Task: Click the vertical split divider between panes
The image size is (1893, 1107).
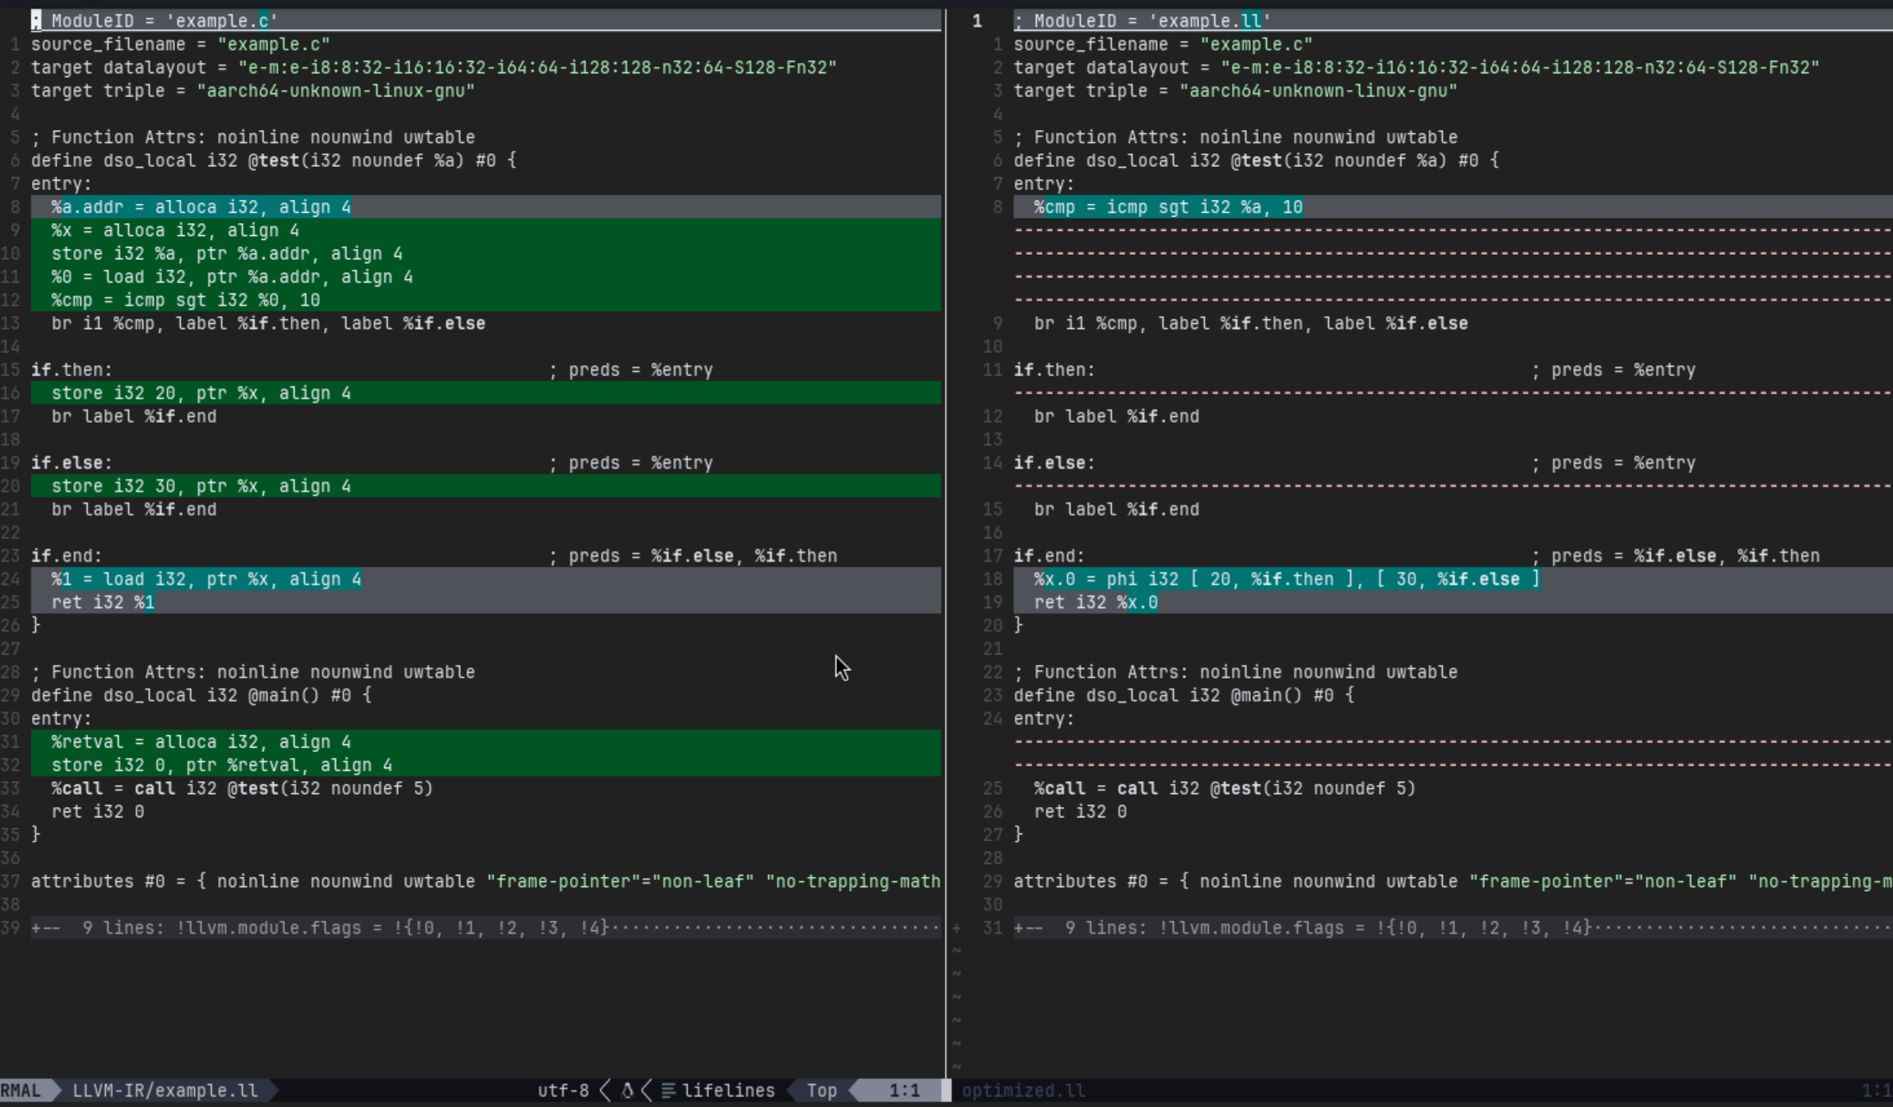Action: click(x=945, y=526)
